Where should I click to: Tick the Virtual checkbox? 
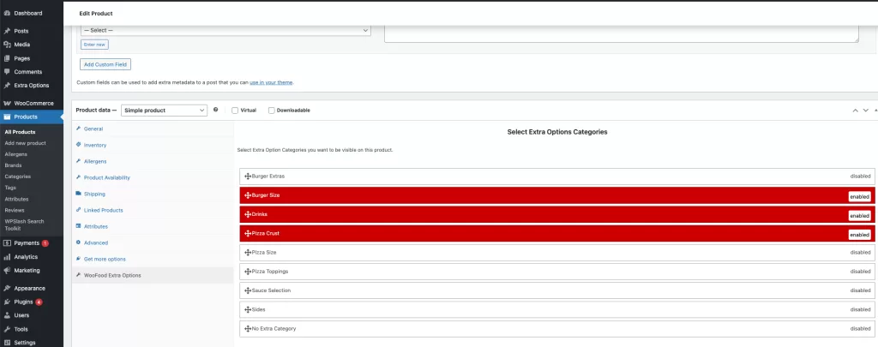point(235,111)
